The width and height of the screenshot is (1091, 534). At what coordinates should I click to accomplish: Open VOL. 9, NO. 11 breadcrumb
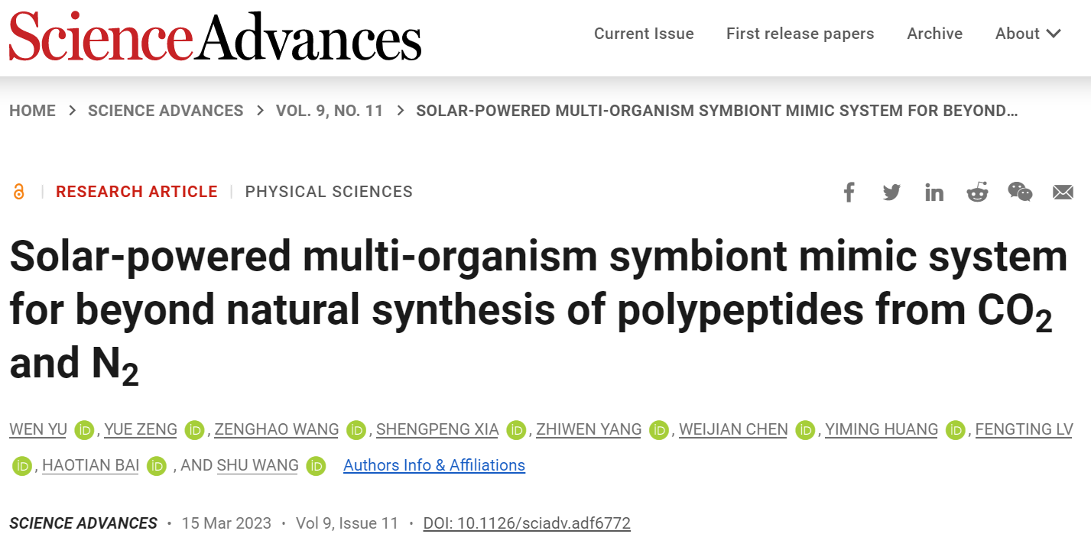click(x=330, y=111)
